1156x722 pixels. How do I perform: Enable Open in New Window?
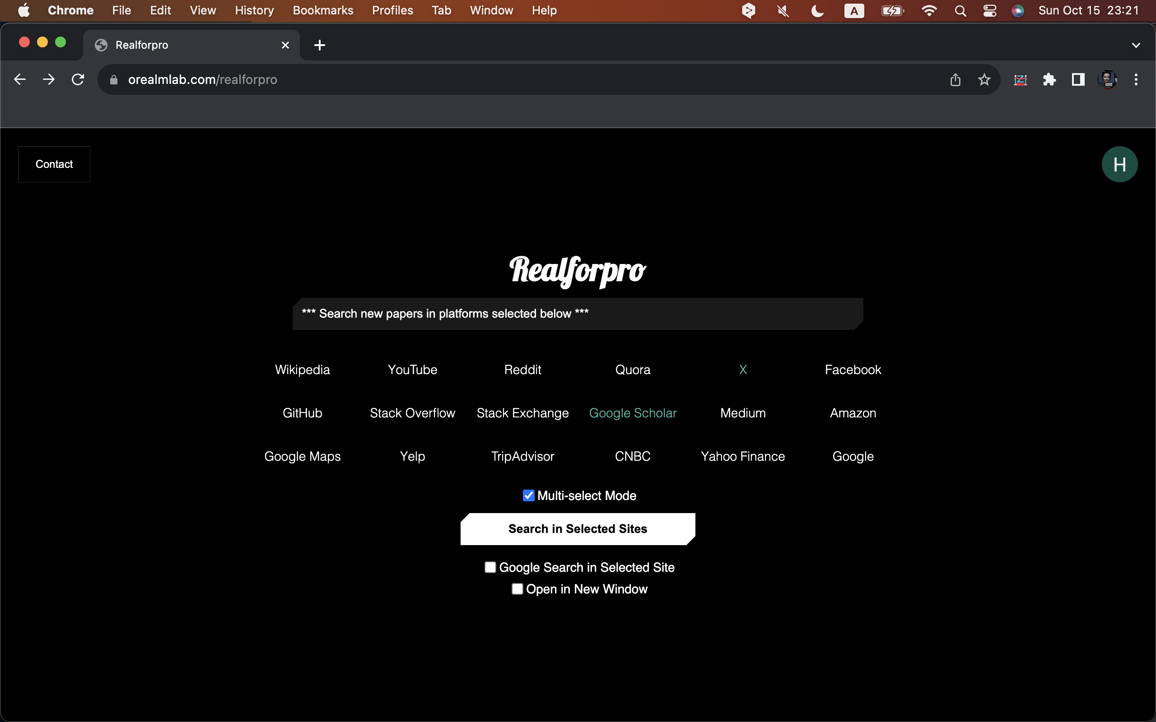[x=517, y=589]
